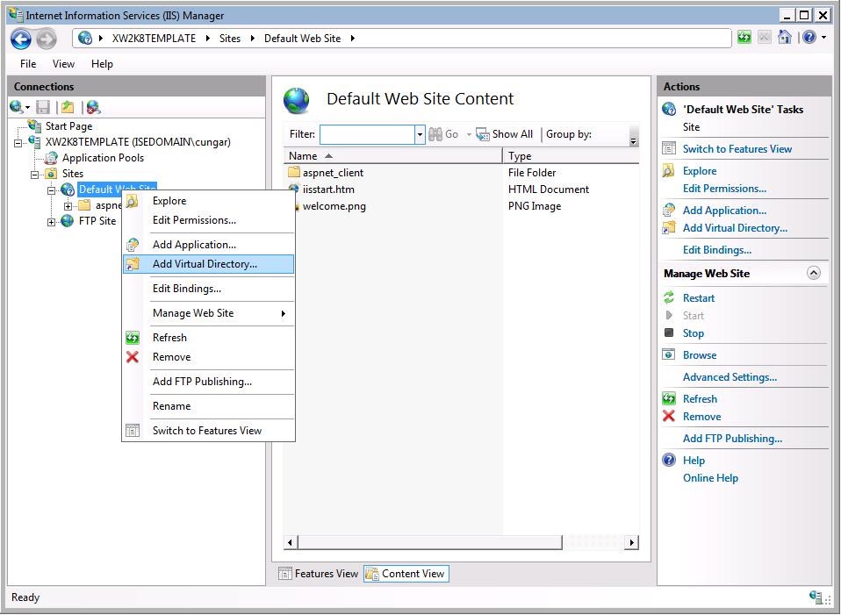Click the Restart icon in Actions pane

669,298
